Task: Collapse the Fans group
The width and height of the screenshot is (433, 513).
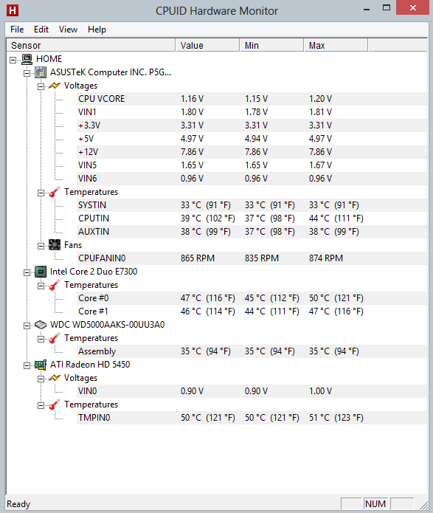Action: [x=41, y=246]
